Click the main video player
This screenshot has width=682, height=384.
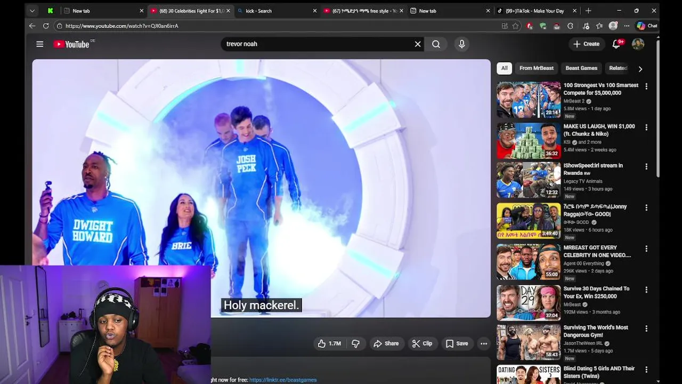click(x=261, y=188)
